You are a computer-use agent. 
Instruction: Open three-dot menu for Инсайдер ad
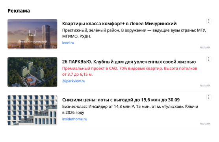tap(209, 97)
